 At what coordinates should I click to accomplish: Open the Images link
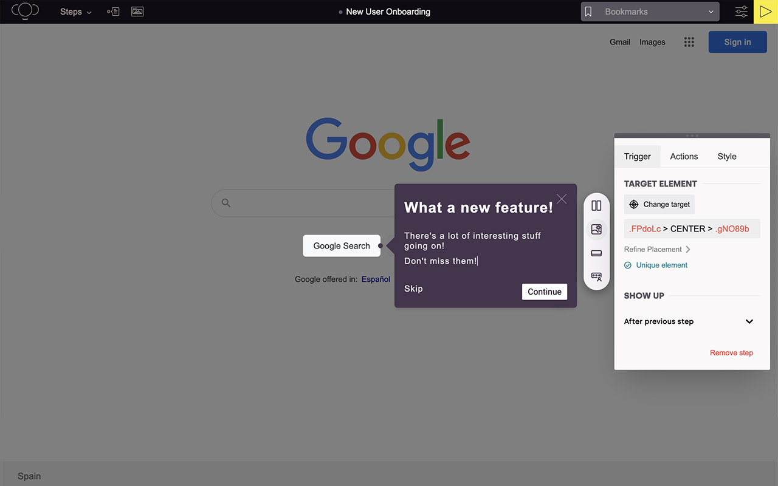652,42
